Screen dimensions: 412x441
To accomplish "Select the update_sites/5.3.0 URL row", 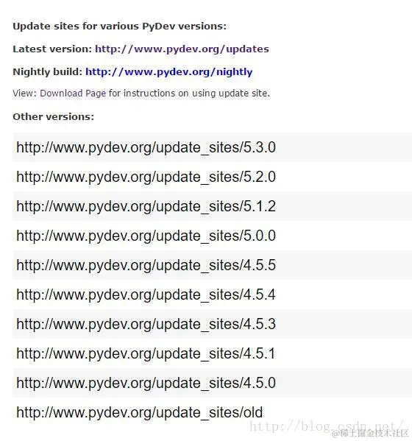I will pyautogui.click(x=212, y=147).
